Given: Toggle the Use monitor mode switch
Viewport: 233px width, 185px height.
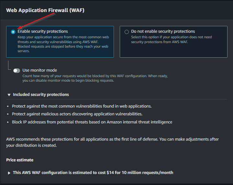Looking at the screenshot, I should point(17,71).
